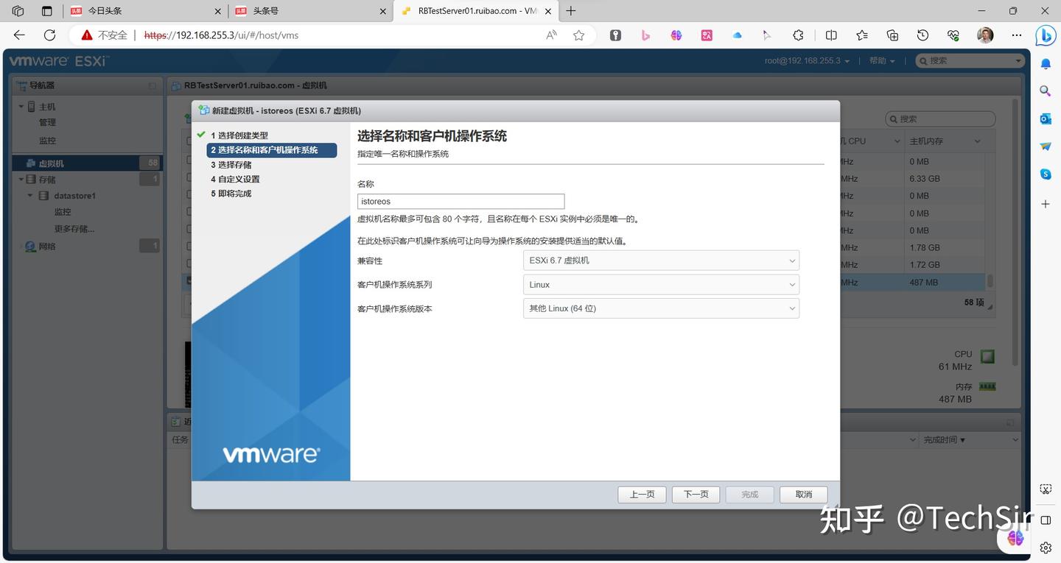Viewport: 1061px width, 563px height.
Task: Minimize the navigator panel with its corner icon
Action: pos(153,85)
